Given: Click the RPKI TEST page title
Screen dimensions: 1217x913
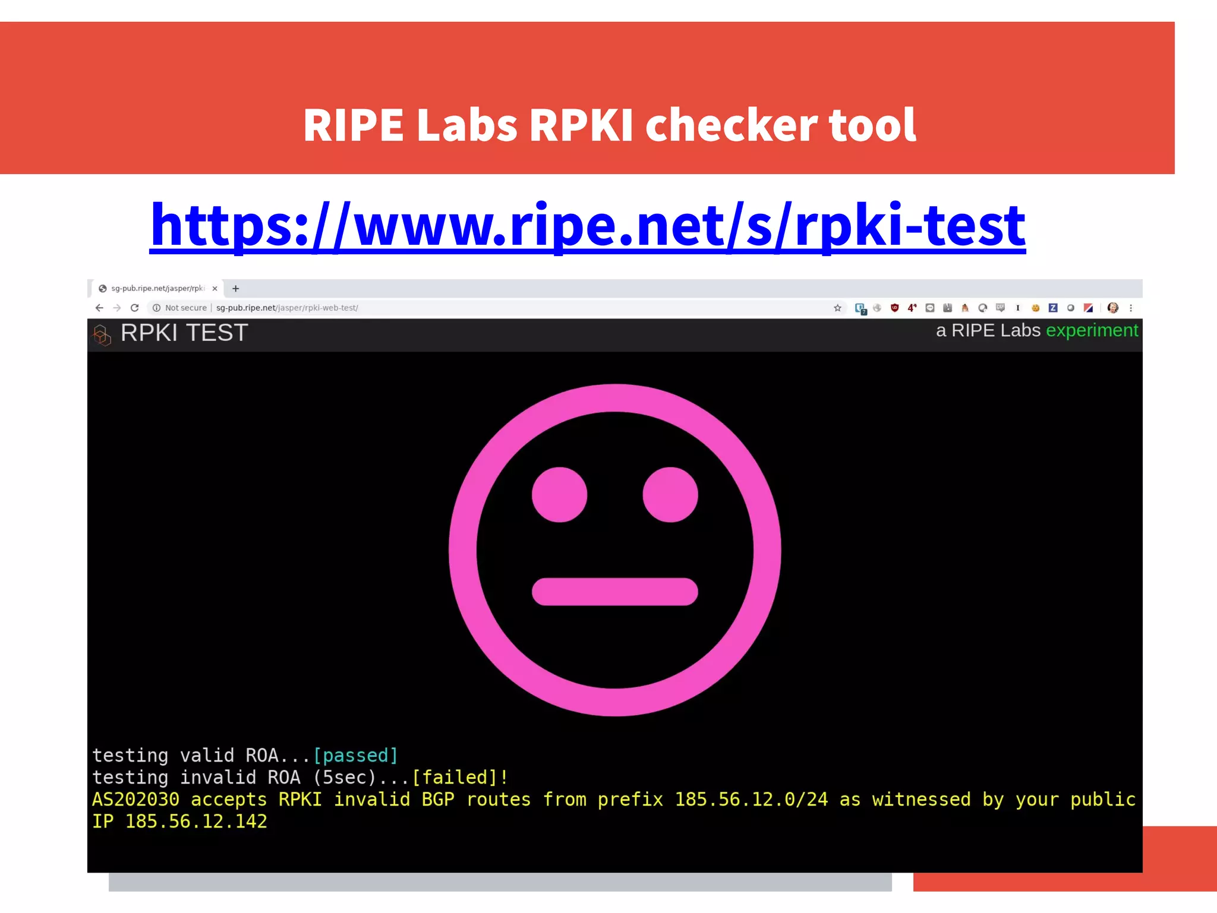Looking at the screenshot, I should pos(184,333).
